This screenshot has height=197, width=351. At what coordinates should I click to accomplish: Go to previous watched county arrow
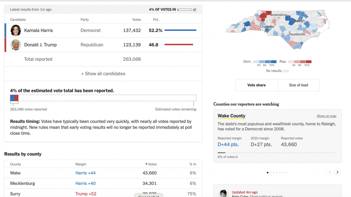tap(330, 172)
